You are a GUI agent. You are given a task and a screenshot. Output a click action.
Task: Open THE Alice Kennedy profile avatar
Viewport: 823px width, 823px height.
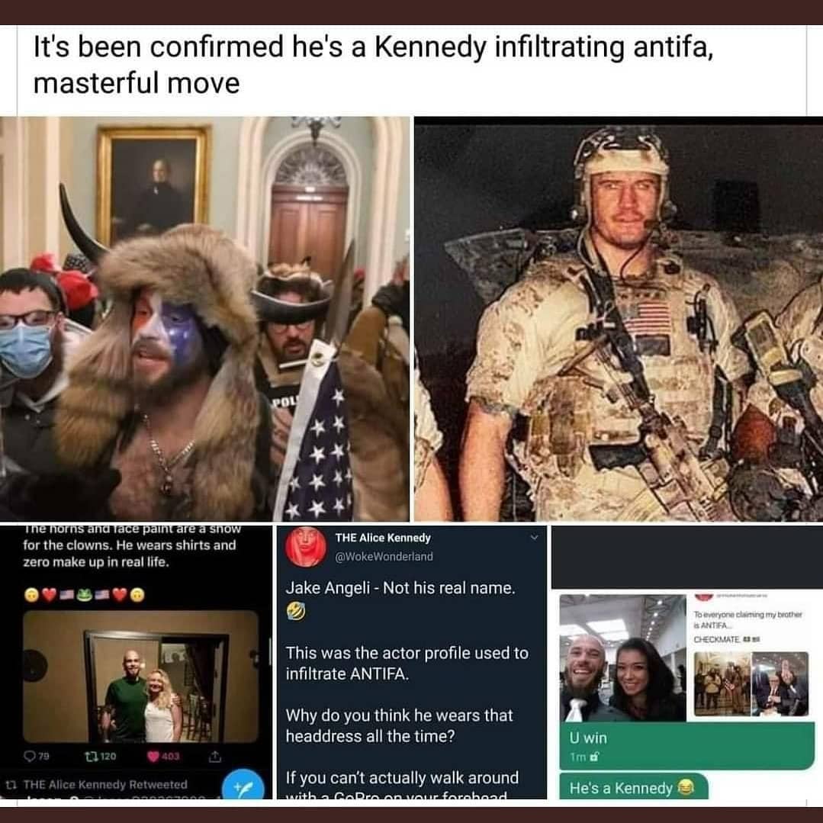(x=305, y=547)
